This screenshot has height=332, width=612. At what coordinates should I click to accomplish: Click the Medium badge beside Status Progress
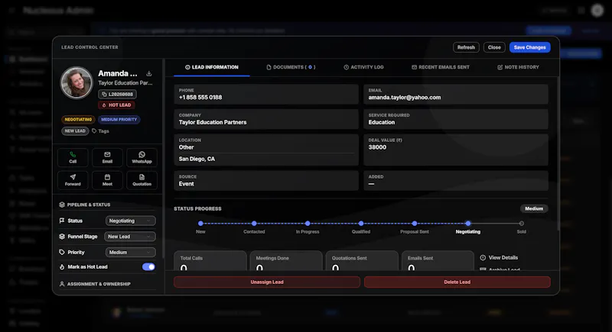point(533,209)
